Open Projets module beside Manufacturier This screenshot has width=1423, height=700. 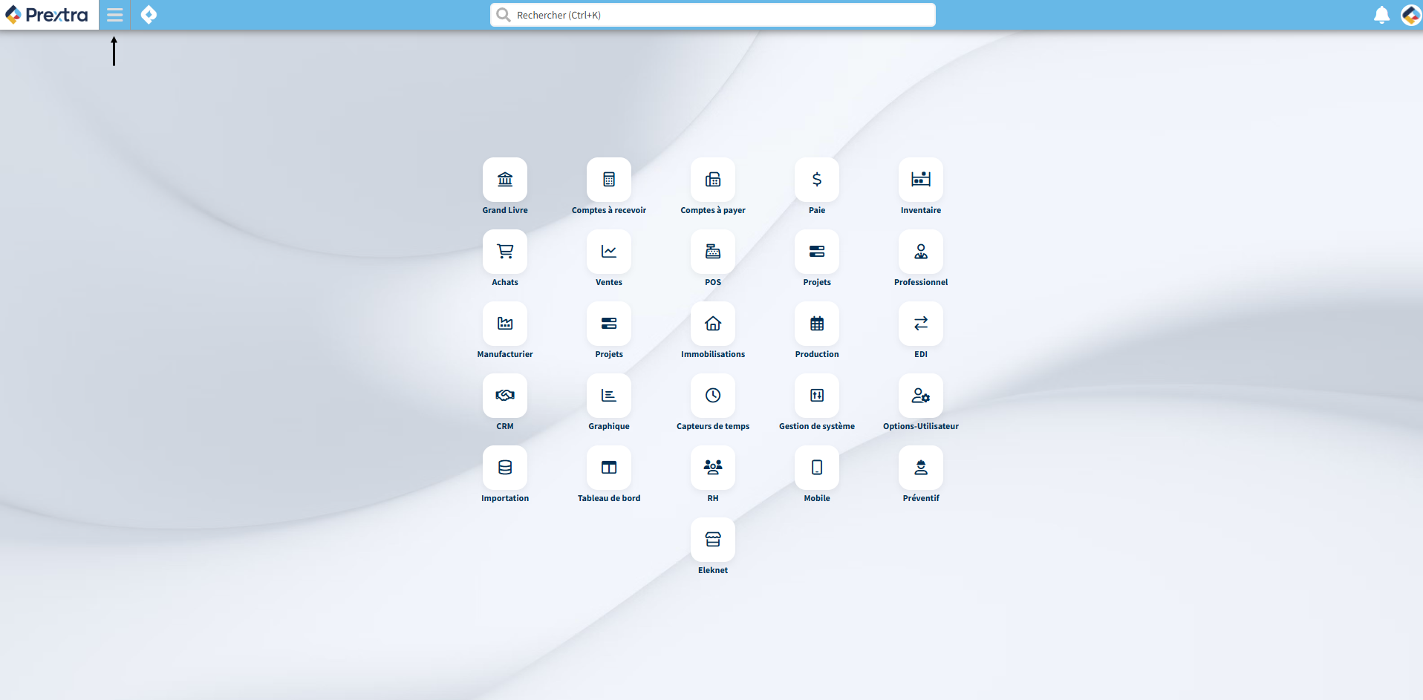(x=609, y=324)
